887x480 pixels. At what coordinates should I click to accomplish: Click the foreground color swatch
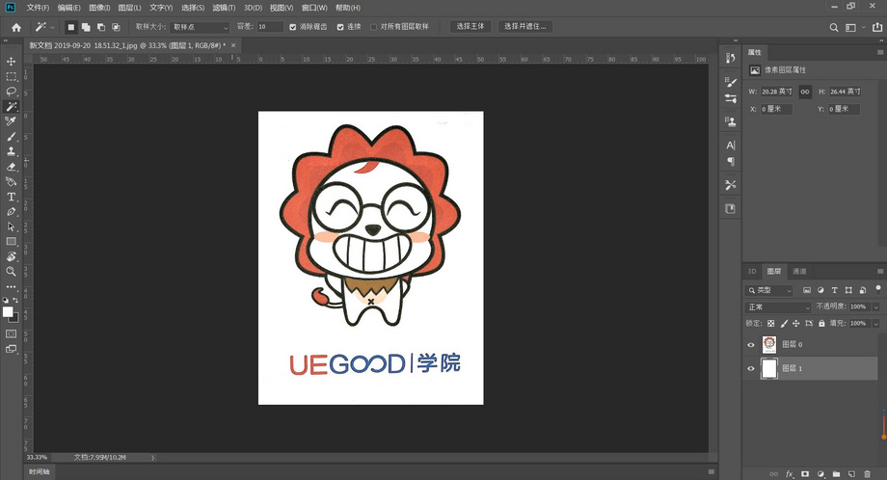(8, 311)
